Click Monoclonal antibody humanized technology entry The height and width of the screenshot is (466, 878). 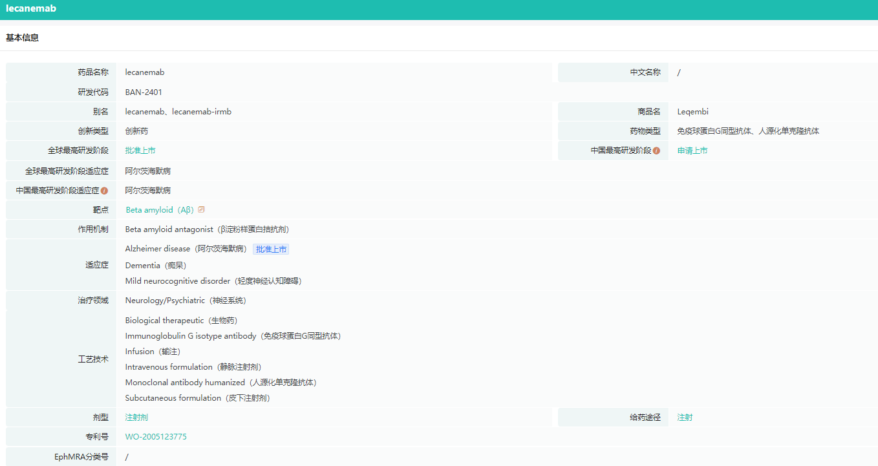point(220,383)
